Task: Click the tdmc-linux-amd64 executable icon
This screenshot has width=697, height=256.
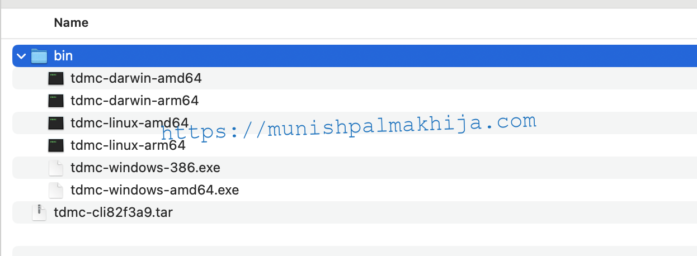Action: pos(56,123)
